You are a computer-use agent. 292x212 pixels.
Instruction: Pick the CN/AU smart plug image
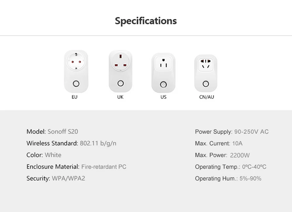point(206,73)
